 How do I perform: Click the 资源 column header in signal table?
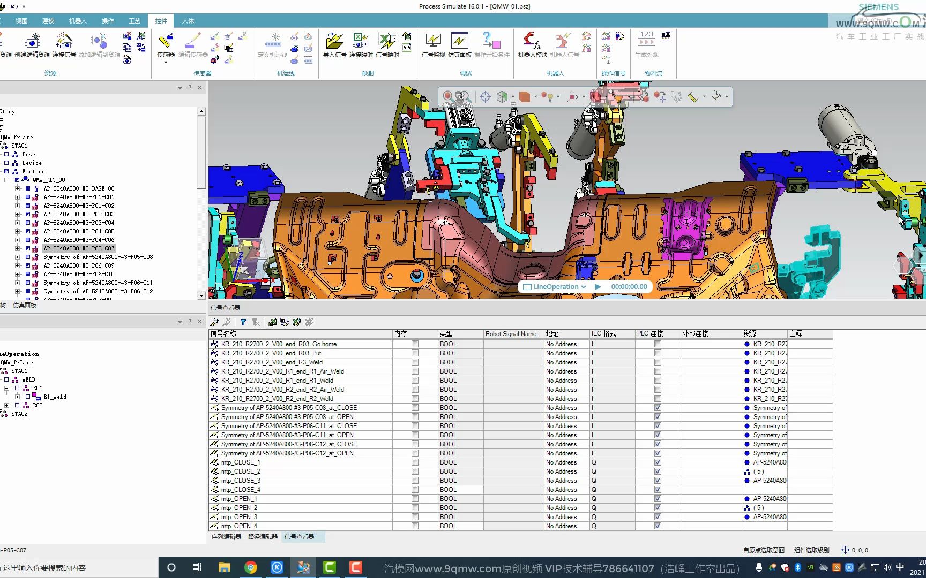(x=764, y=333)
